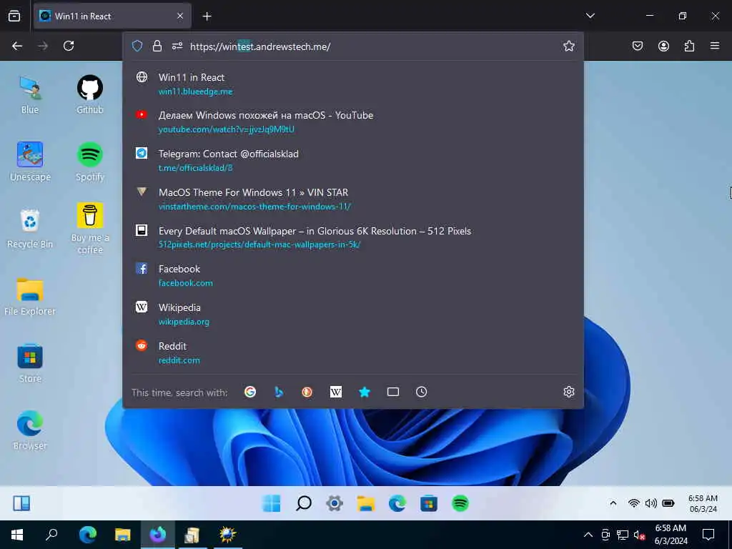
Task: Open site permissions icon in address bar
Action: (x=177, y=46)
